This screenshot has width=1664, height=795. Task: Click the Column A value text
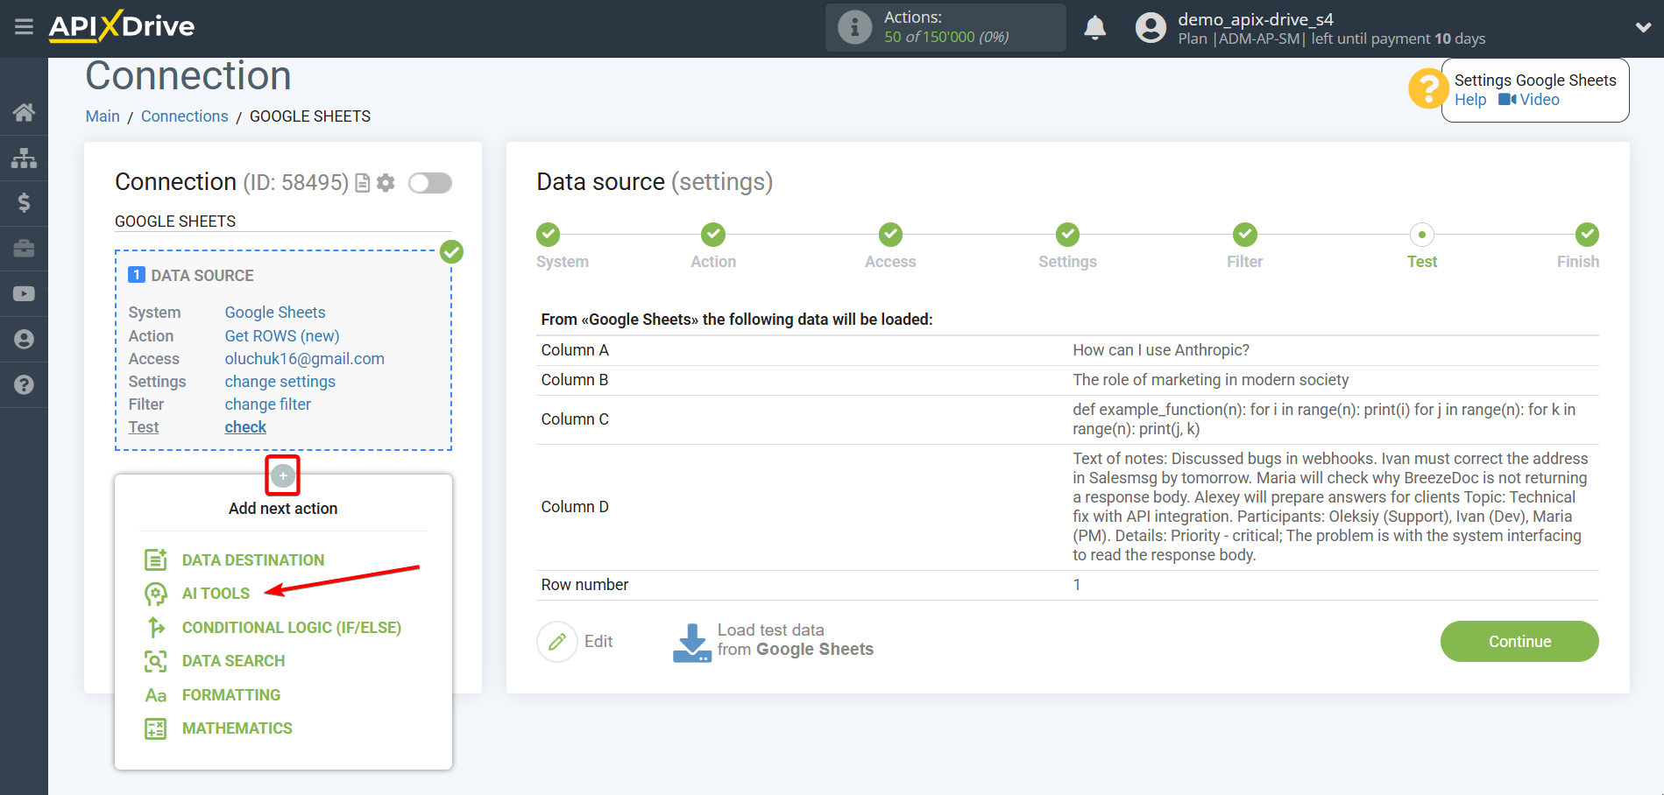[x=1161, y=350]
